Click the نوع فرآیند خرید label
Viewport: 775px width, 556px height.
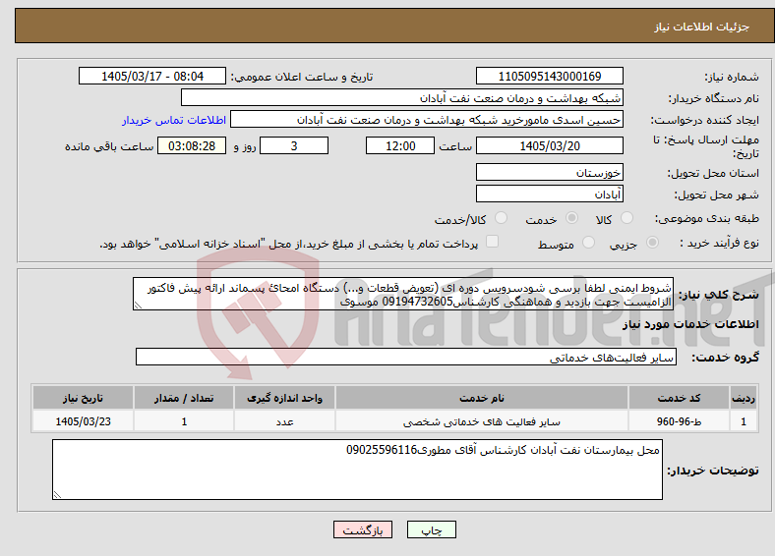[719, 243]
